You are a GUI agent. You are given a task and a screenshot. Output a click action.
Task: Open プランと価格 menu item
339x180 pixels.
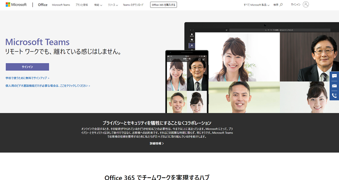[81, 5]
